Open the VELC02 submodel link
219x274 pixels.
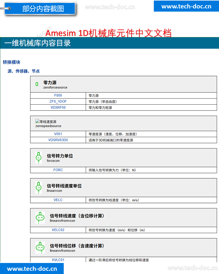coord(58,230)
